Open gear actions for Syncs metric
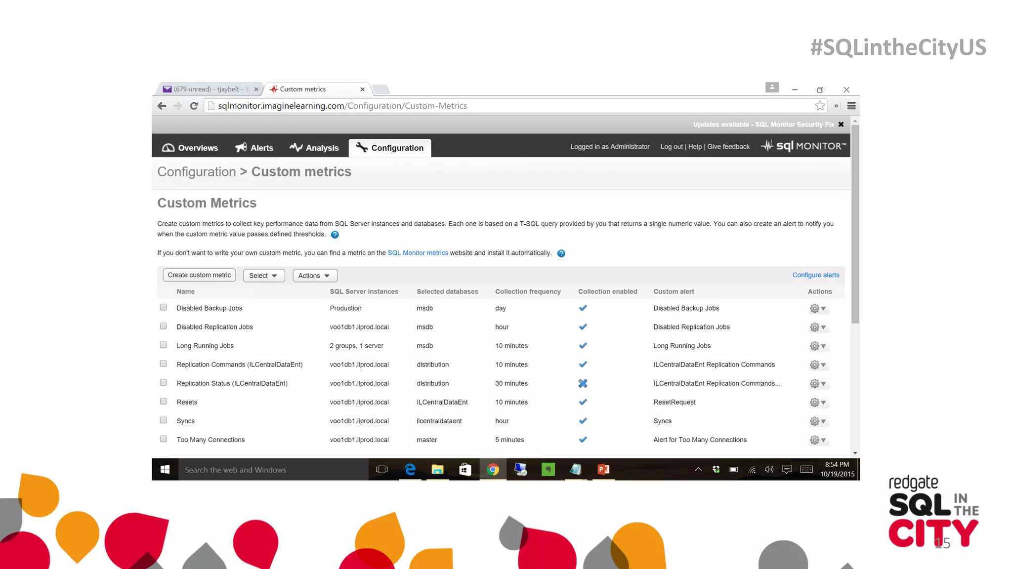The width and height of the screenshot is (1012, 569). [817, 421]
